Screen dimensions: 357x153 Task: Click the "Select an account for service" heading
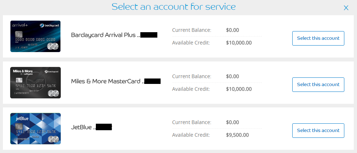(174, 7)
